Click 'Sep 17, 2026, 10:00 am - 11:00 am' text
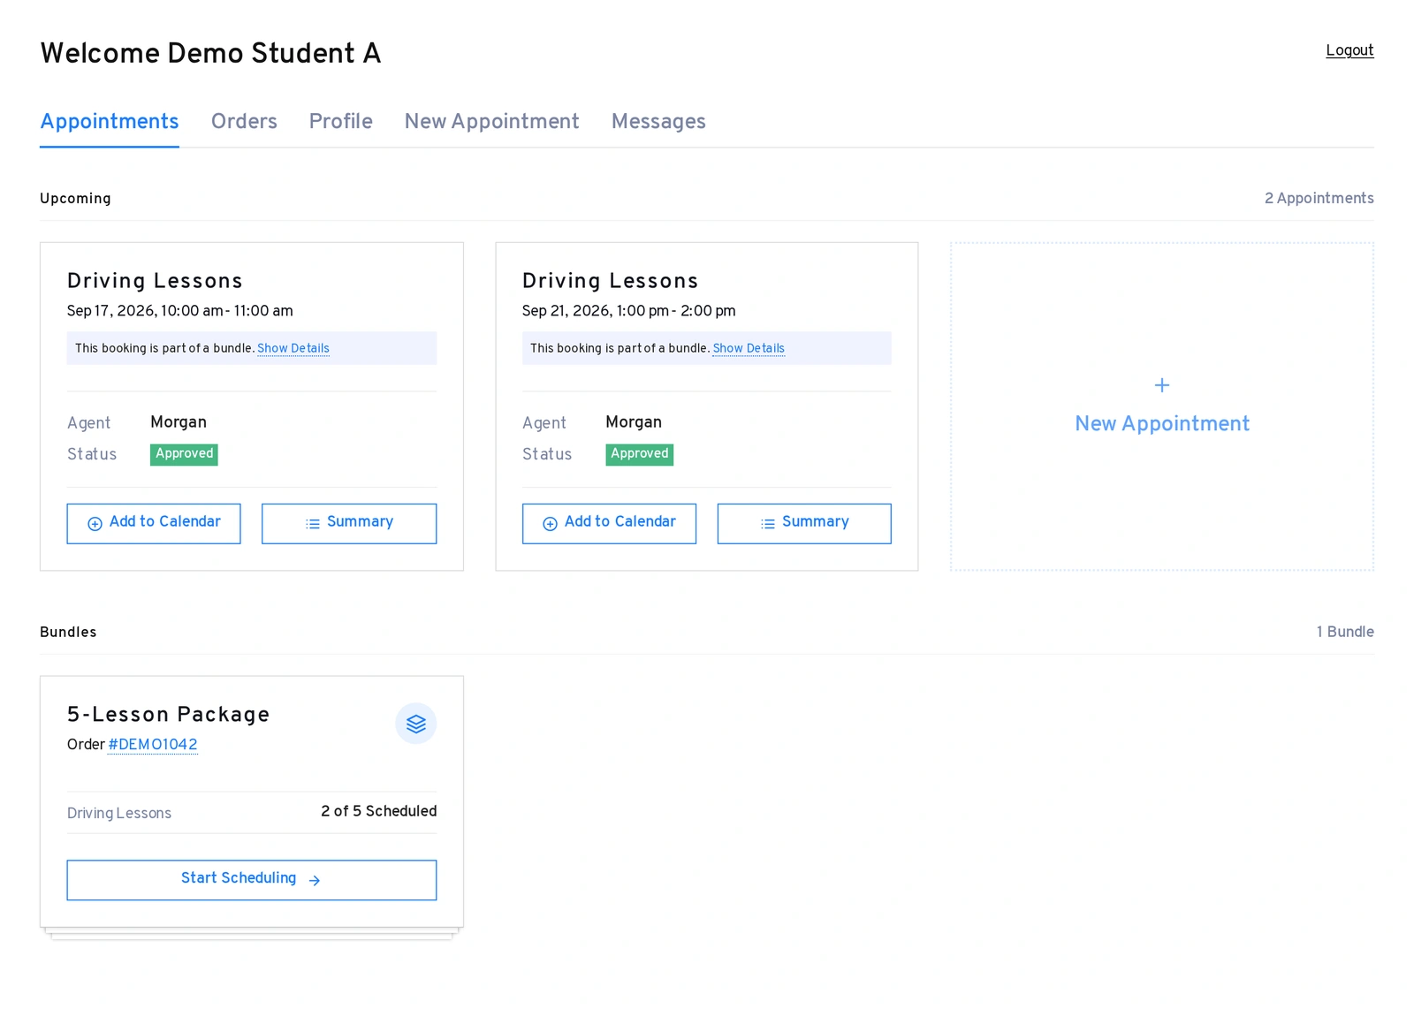 click(180, 311)
